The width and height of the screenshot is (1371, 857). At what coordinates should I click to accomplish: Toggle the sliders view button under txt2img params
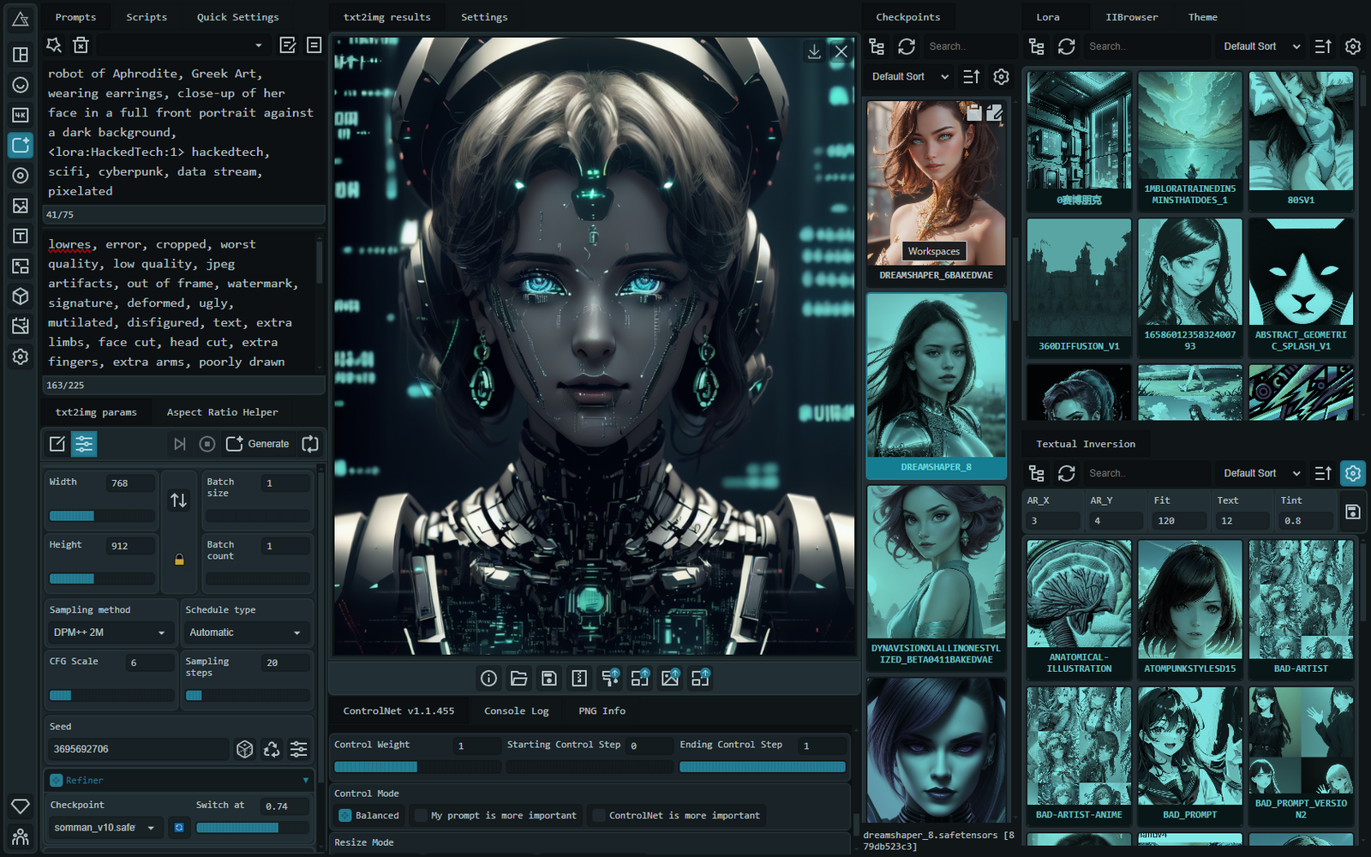point(84,444)
